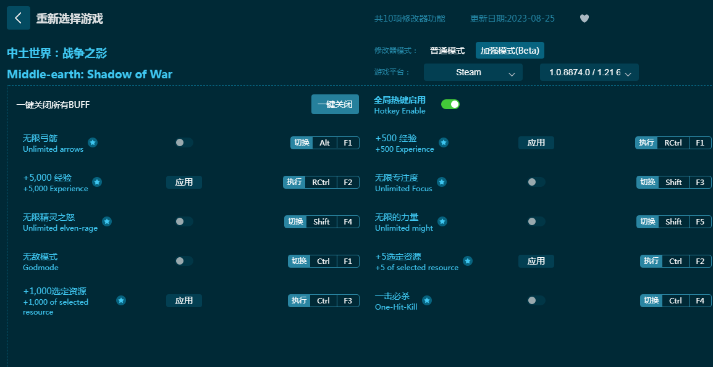Click 执行 hotkey label for +5 selected resource
Screen dimensions: 713x367
[x=652, y=261]
